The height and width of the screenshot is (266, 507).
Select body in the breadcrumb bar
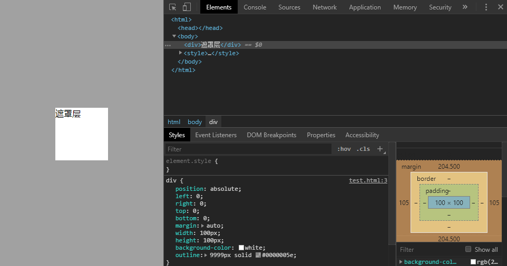(194, 122)
